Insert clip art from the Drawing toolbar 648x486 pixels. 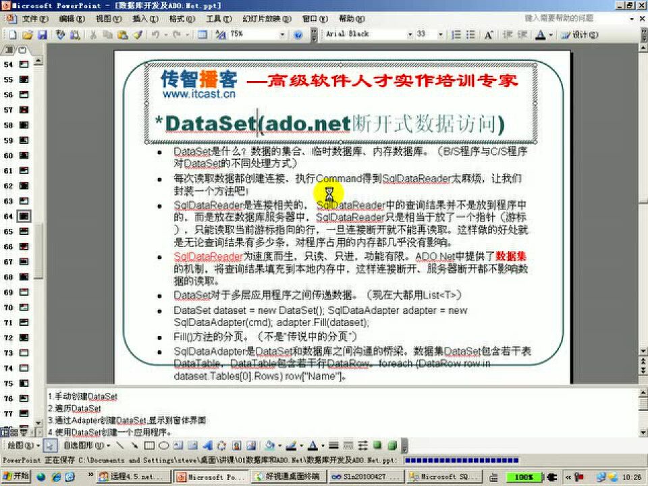[x=236, y=445]
